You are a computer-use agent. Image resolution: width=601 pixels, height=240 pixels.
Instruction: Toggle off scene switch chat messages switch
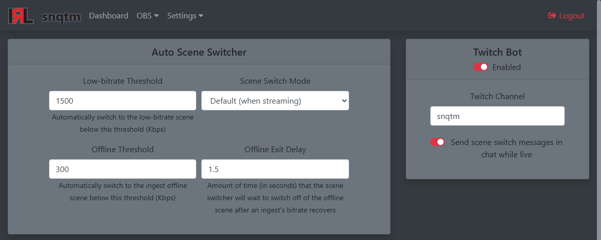(x=437, y=142)
